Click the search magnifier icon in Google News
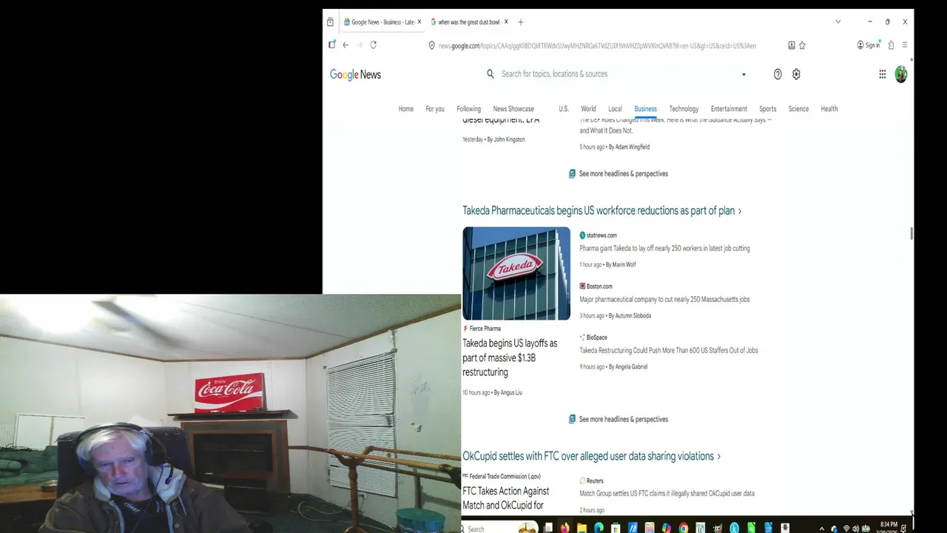 [x=491, y=74]
